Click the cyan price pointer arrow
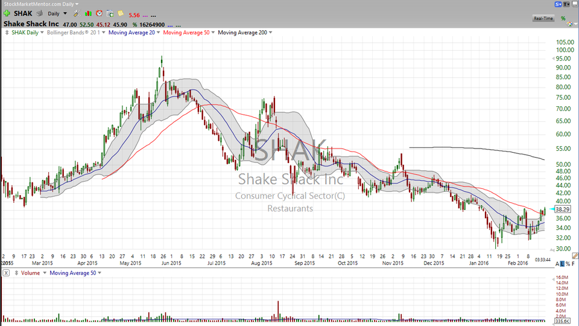Screen dimensions: 579x326 click(552, 209)
